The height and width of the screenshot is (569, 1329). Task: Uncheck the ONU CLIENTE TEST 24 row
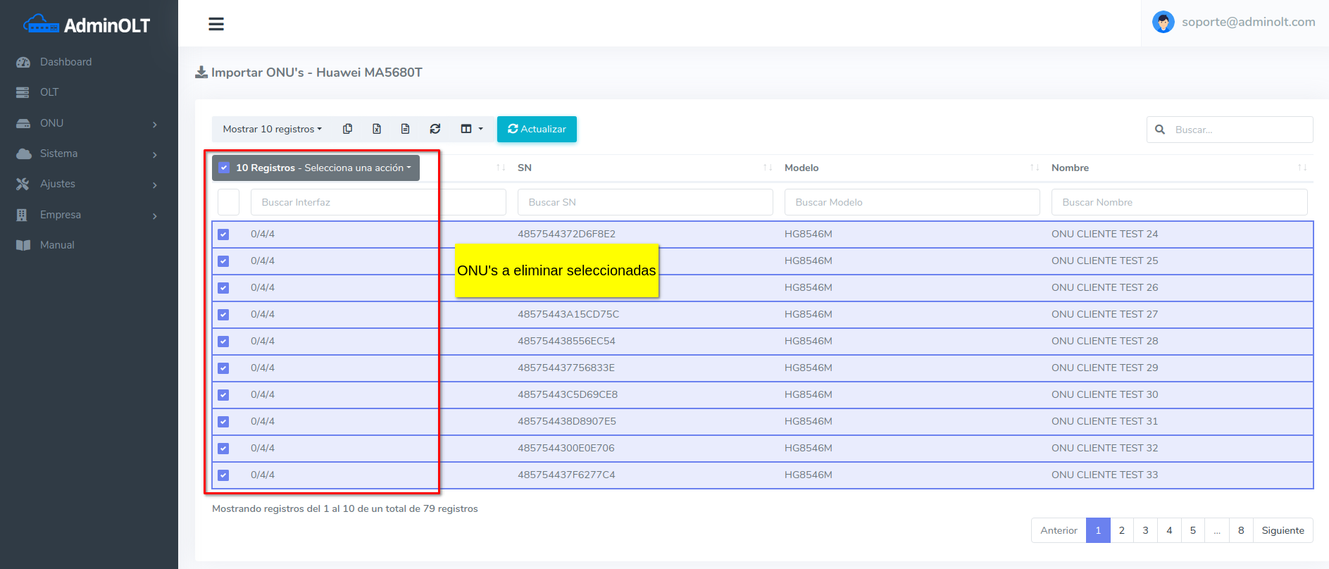(223, 235)
